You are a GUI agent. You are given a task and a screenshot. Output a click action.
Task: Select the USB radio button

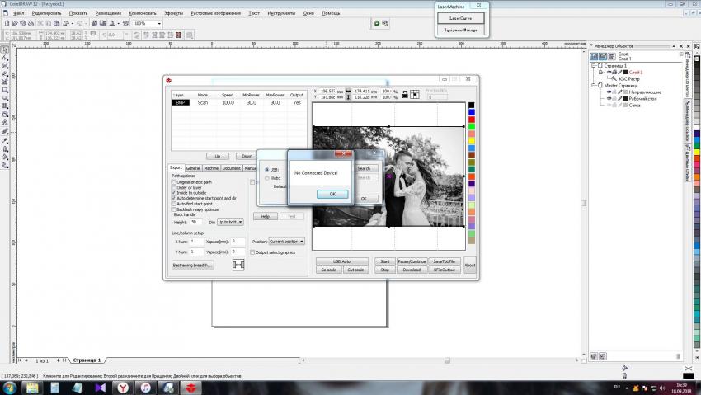click(266, 170)
